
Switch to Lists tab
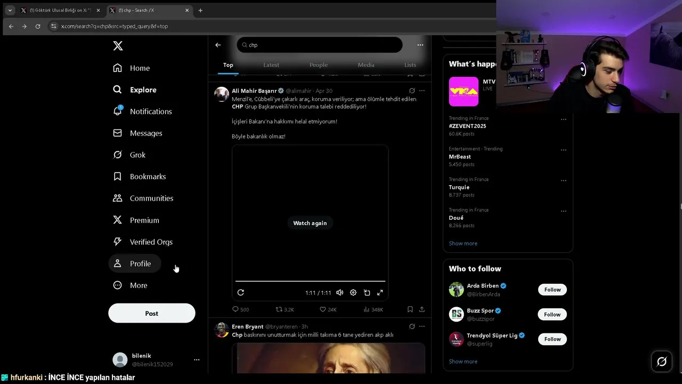click(x=410, y=65)
